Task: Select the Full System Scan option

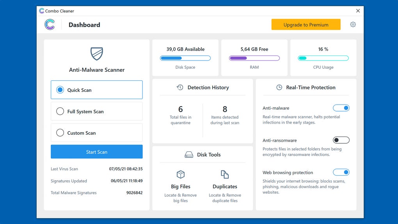Action: (97, 111)
